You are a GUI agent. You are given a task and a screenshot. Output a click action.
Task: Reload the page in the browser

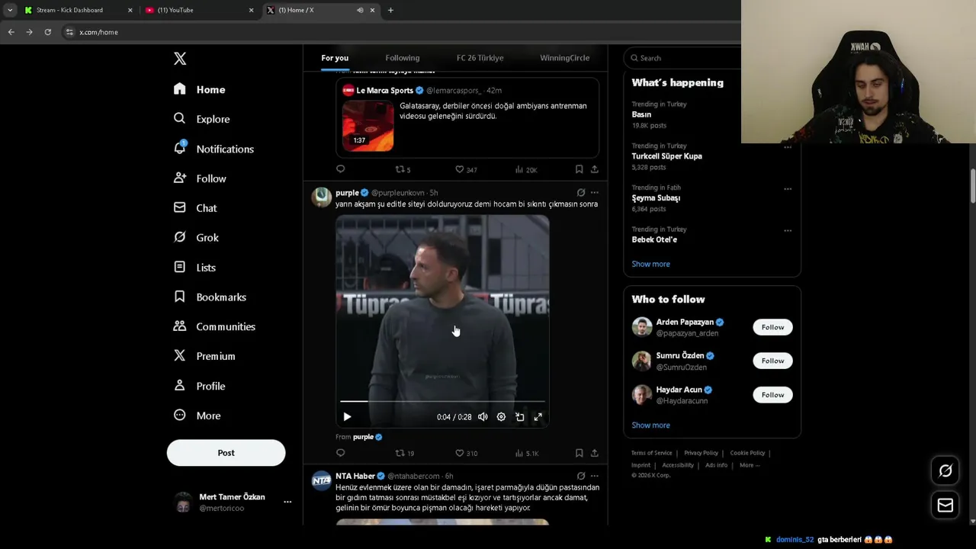pos(47,32)
